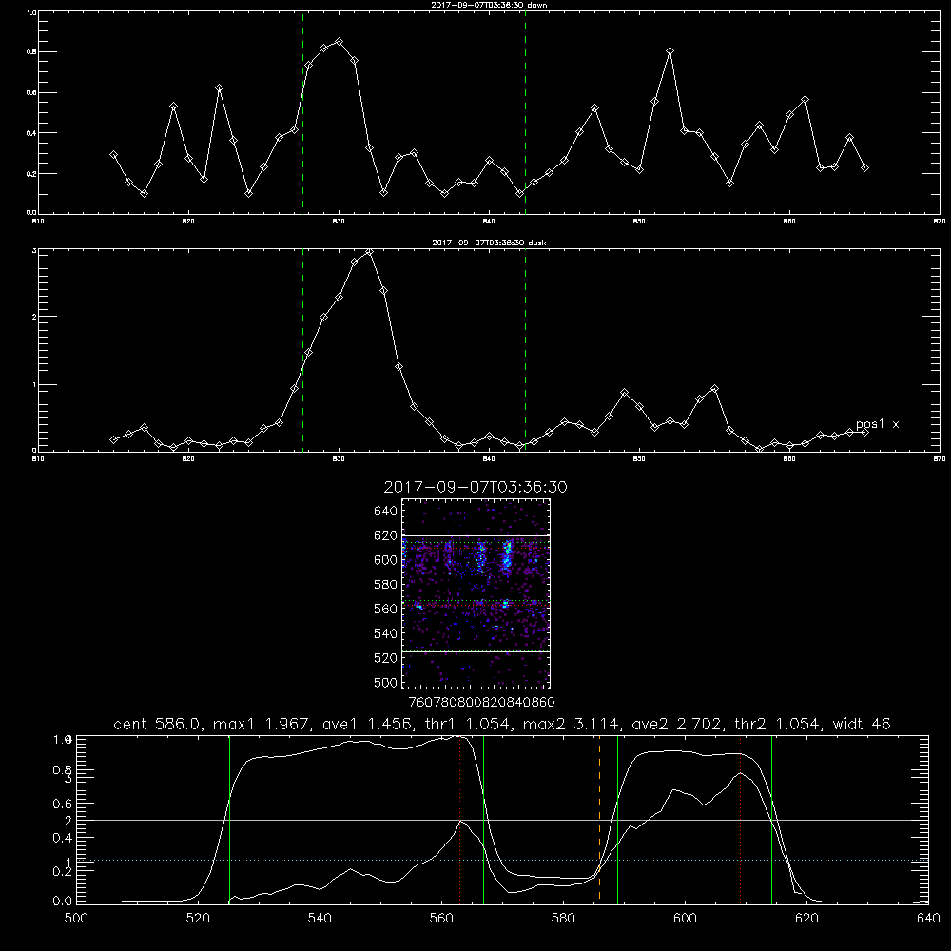
Task: Click y-axis label "3" on dusk plot
Action: point(34,250)
